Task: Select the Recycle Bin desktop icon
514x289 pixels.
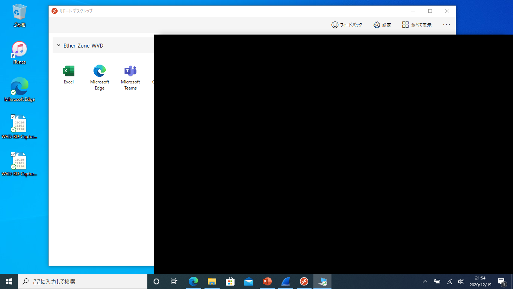Action: [19, 15]
